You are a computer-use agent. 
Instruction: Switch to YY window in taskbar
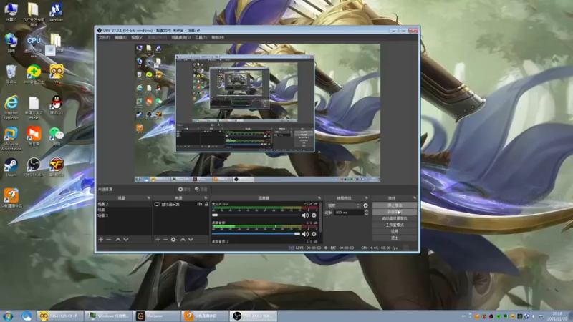click(x=60, y=316)
